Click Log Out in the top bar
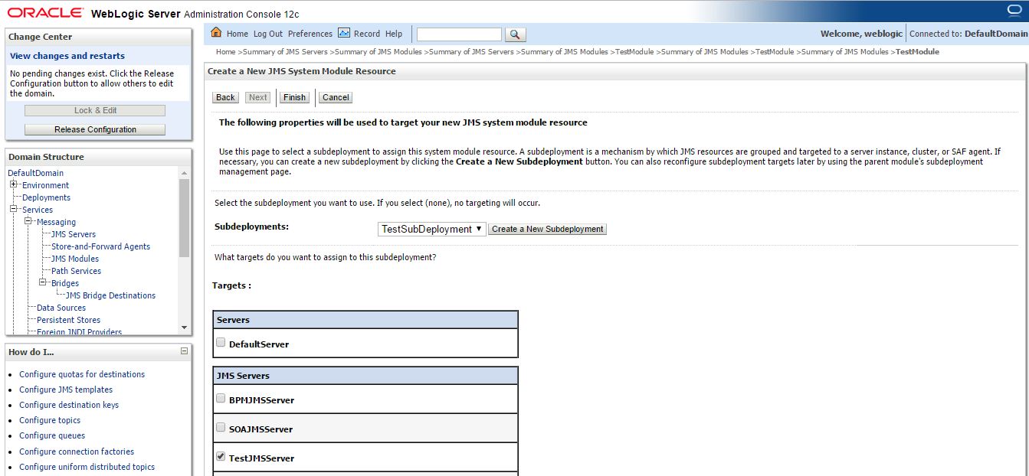This screenshot has height=476, width=1029. (267, 34)
